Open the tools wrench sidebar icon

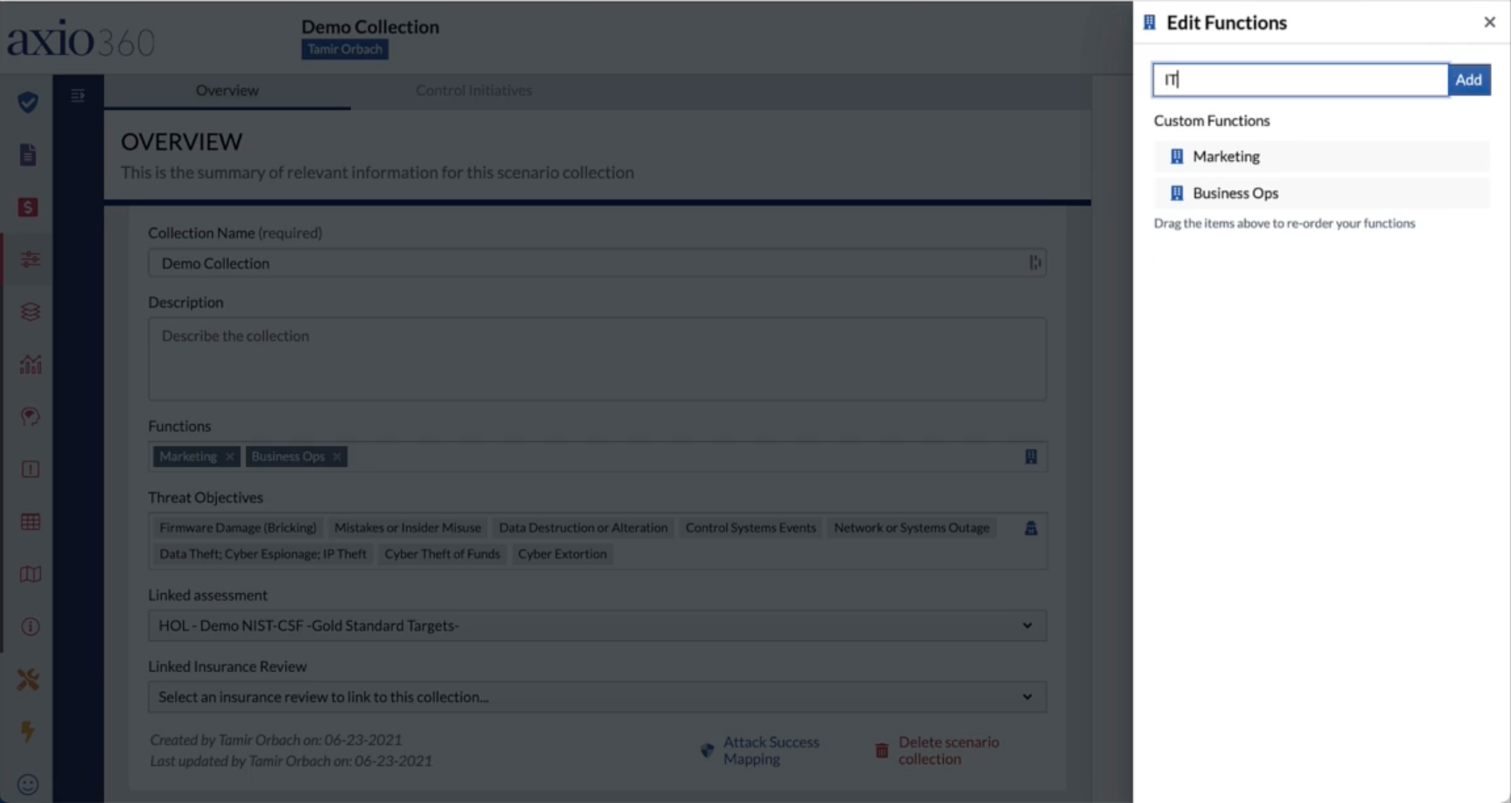pyautogui.click(x=28, y=680)
